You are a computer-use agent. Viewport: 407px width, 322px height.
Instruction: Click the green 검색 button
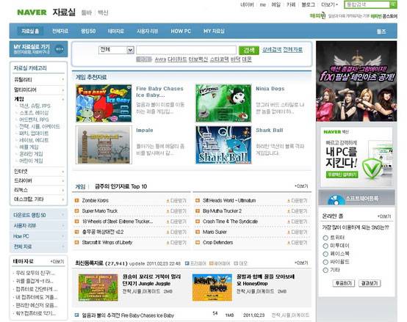(x=248, y=50)
